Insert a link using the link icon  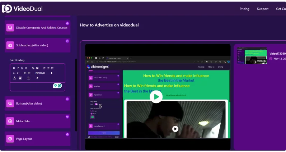tap(33, 68)
